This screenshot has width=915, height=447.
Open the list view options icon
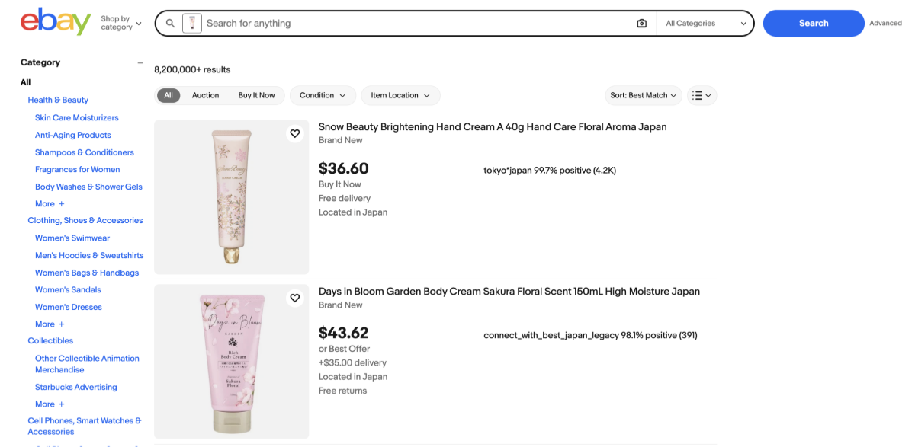(701, 96)
